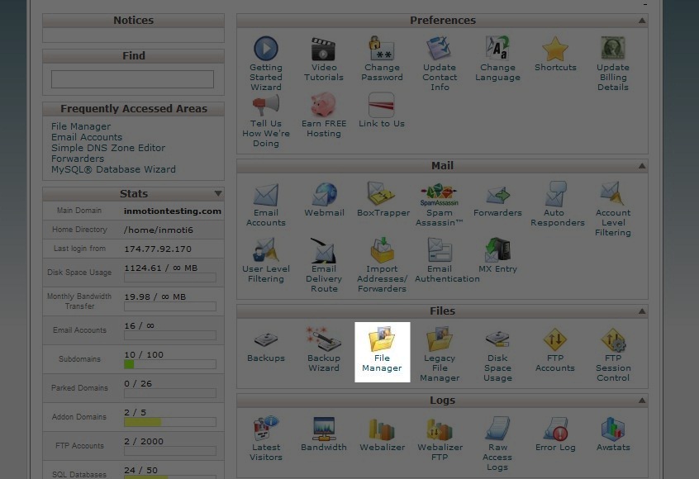Open the Backups icon

(266, 339)
